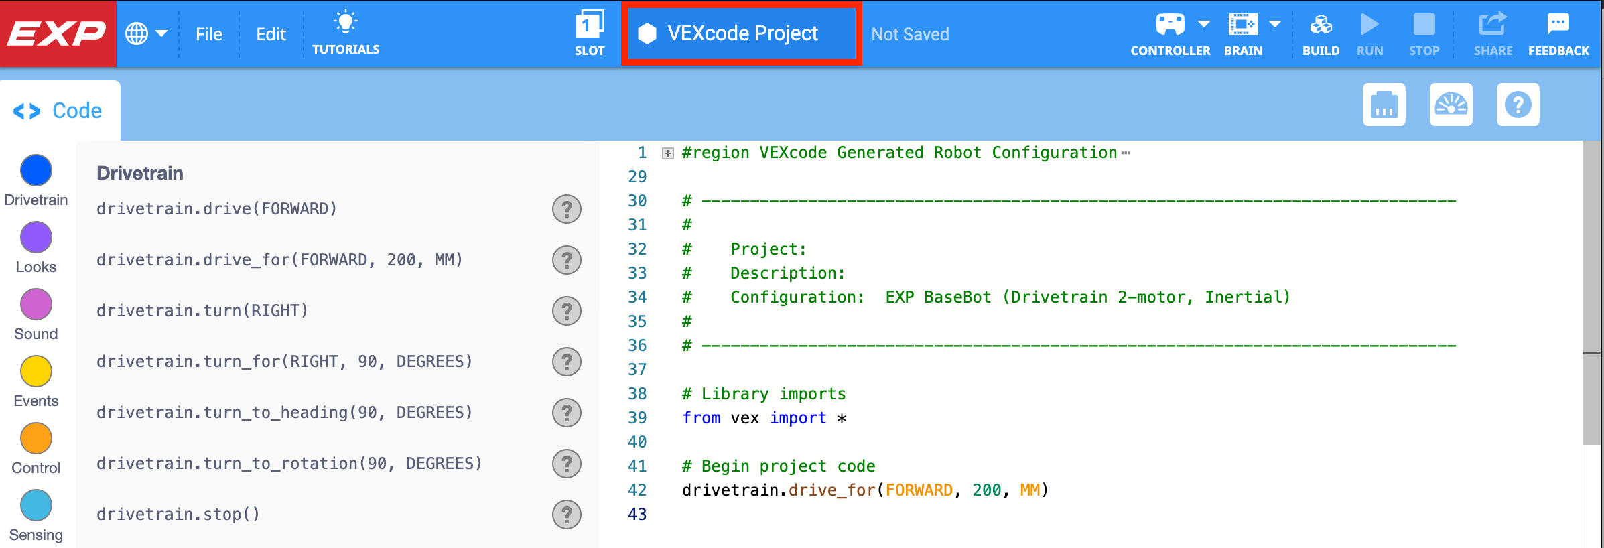Image resolution: width=1604 pixels, height=548 pixels.
Task: Click the Description comment on line 33
Action: 764,273
